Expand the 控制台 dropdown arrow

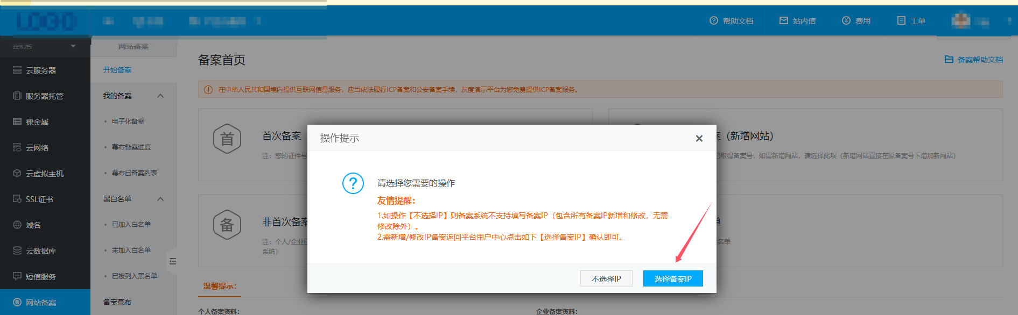pyautogui.click(x=73, y=46)
